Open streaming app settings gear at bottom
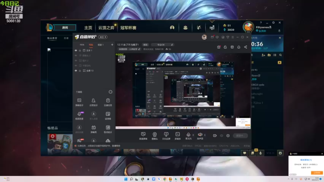The height and width of the screenshot is (182, 324). (228, 135)
